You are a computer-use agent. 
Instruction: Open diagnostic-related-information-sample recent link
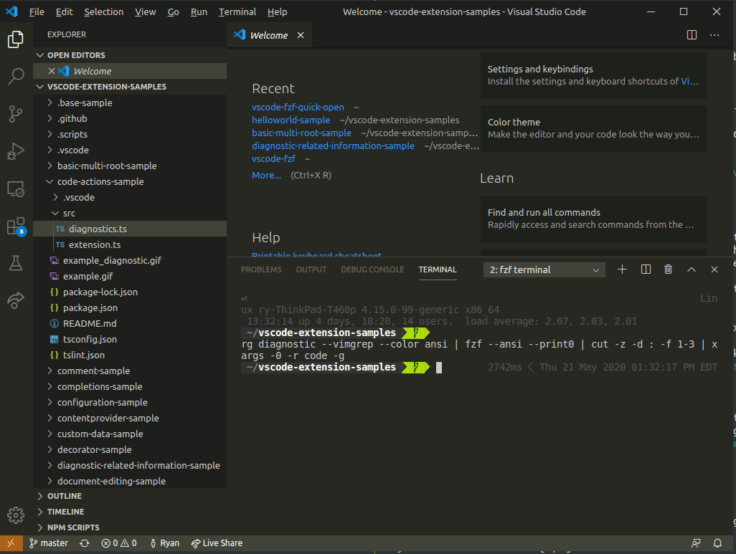(333, 146)
